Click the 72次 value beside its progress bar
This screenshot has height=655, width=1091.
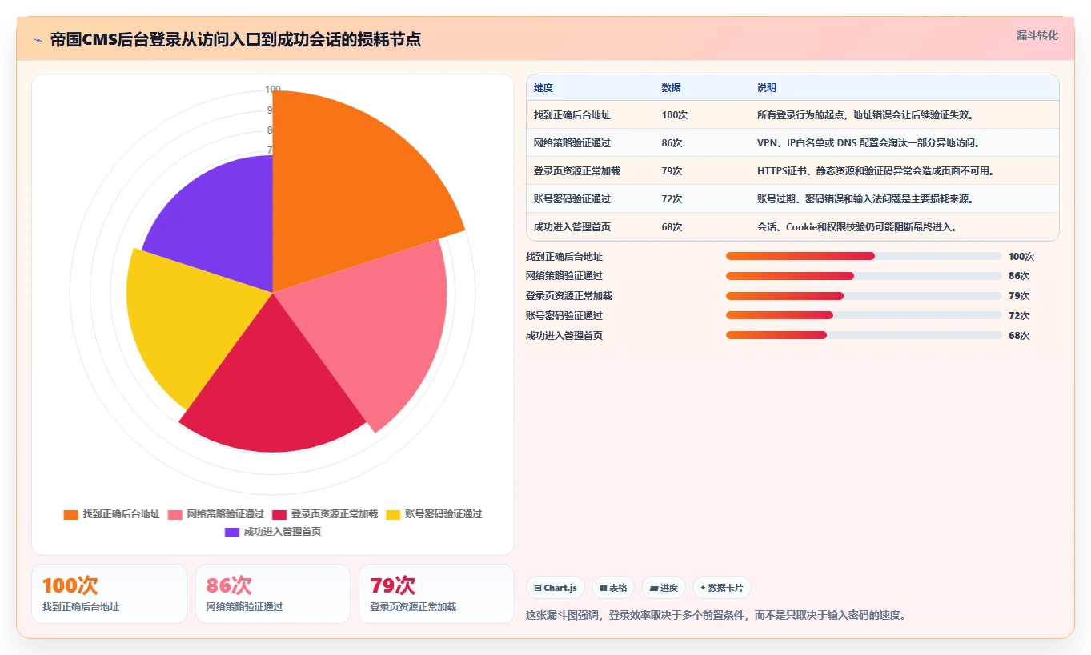pos(1019,316)
